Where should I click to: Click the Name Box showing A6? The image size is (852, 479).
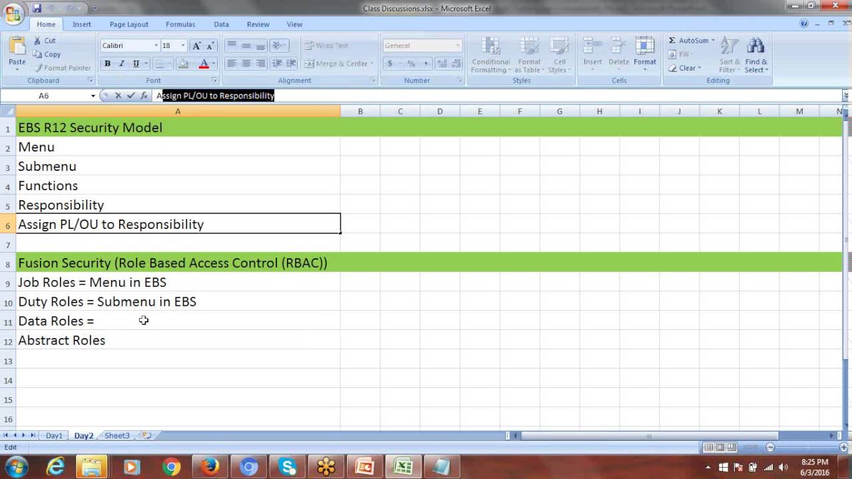44,96
